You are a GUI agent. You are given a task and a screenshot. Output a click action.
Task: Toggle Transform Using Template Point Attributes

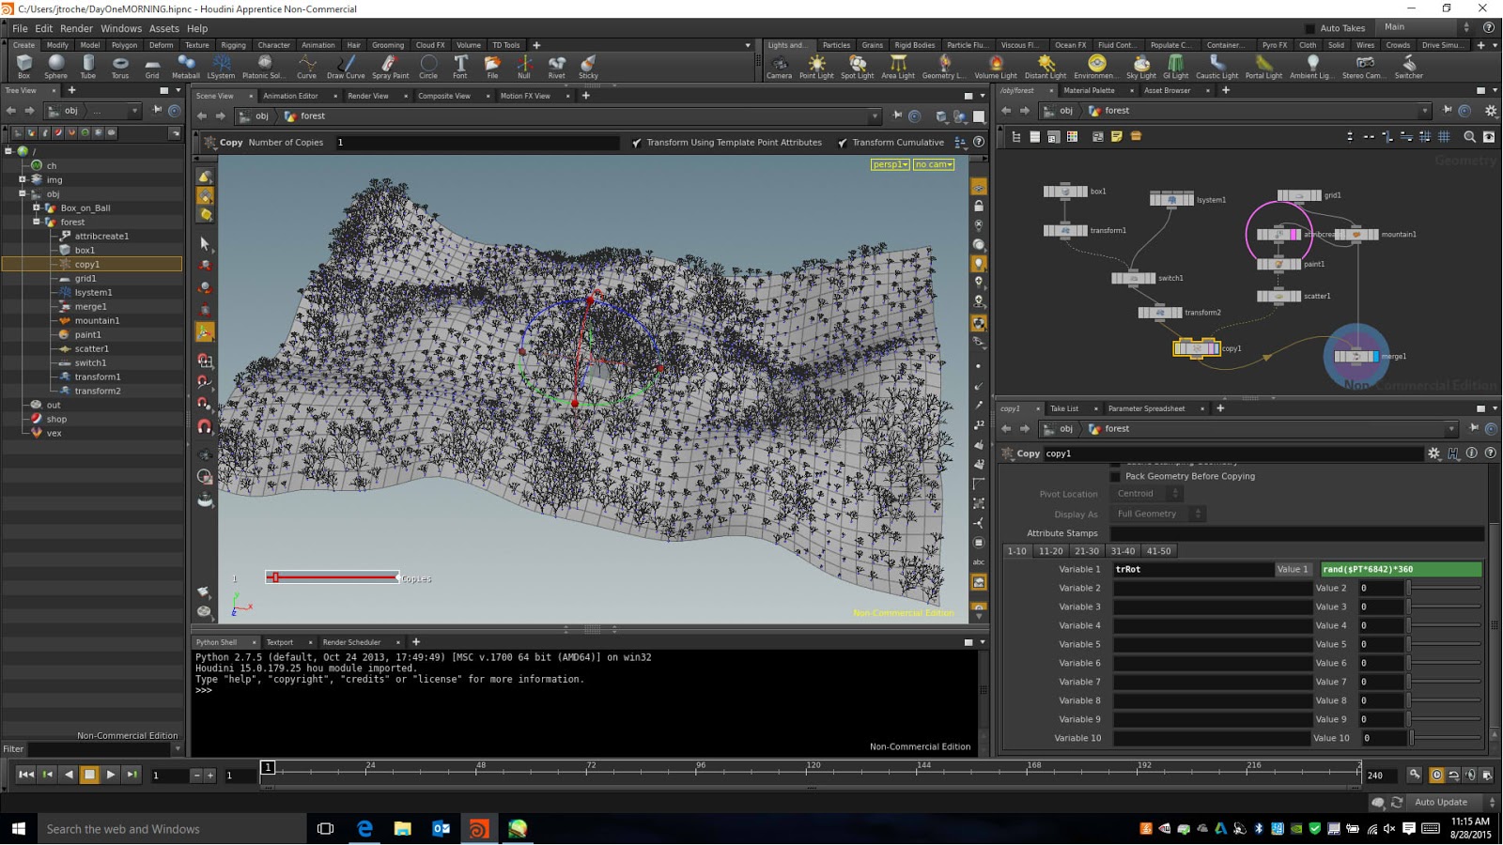point(637,143)
